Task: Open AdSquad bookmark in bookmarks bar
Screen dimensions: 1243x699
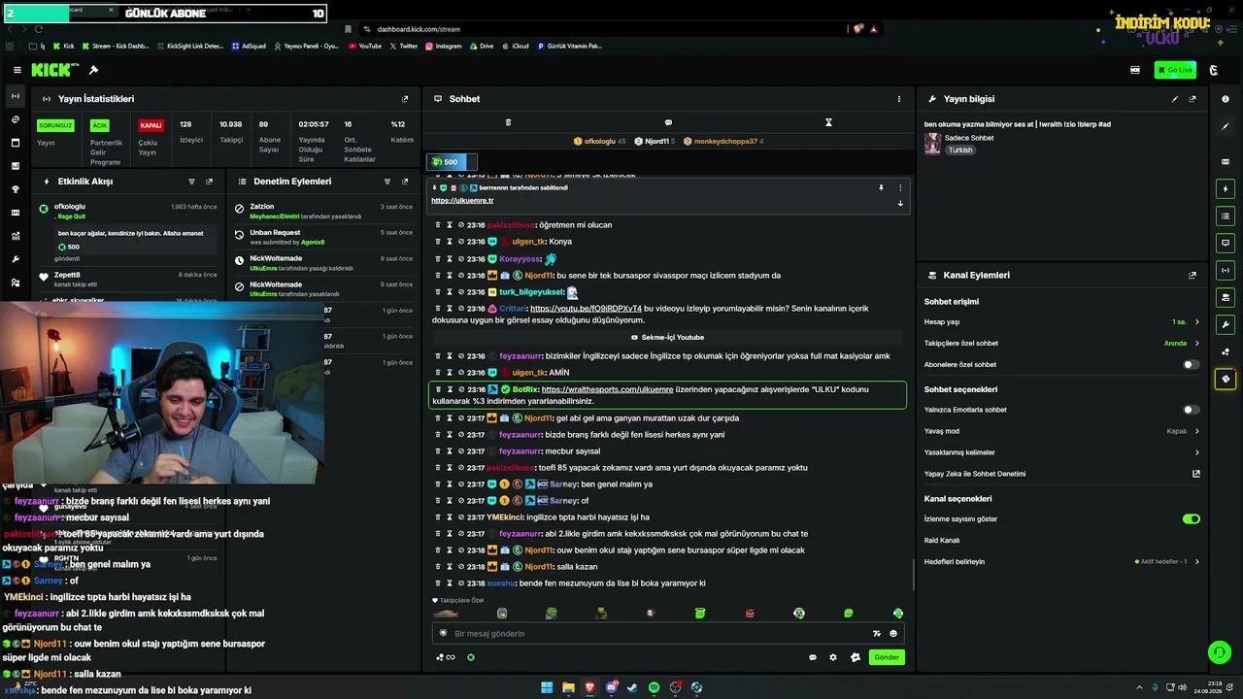Action: pyautogui.click(x=248, y=46)
